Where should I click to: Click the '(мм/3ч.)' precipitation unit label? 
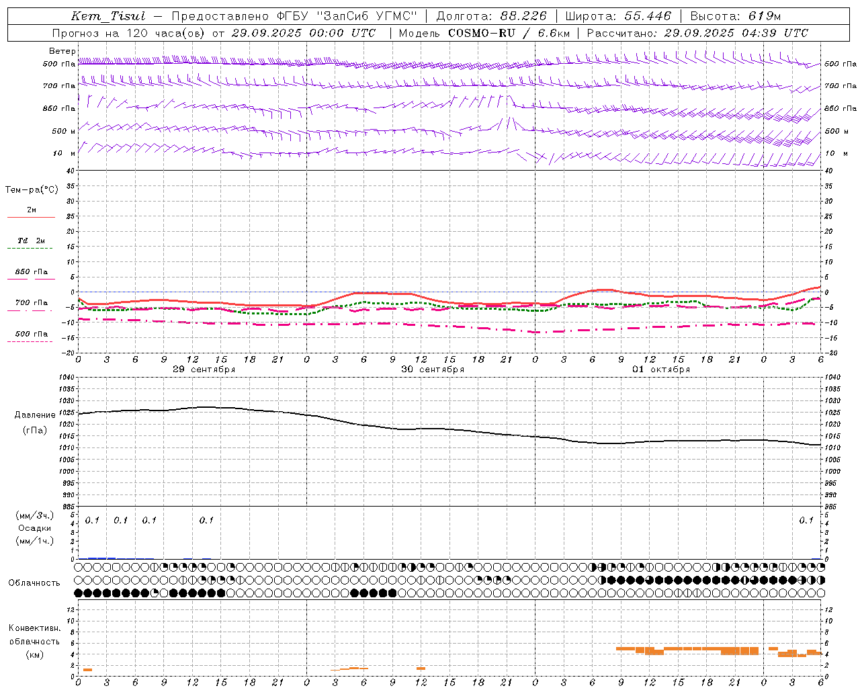(35, 515)
